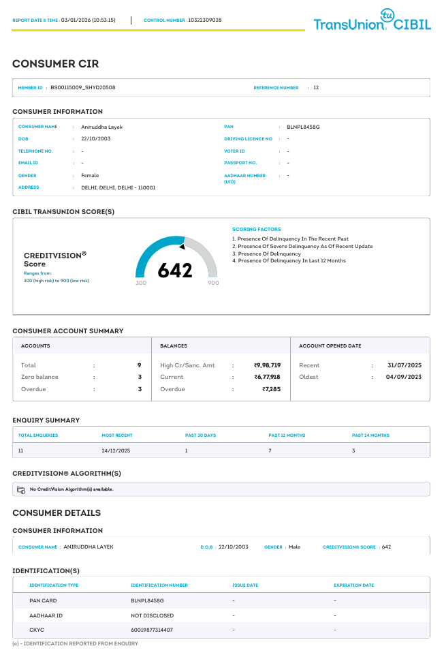Click the CIBIL word in the header logo
The width and height of the screenshot is (444, 659).
coord(413,26)
